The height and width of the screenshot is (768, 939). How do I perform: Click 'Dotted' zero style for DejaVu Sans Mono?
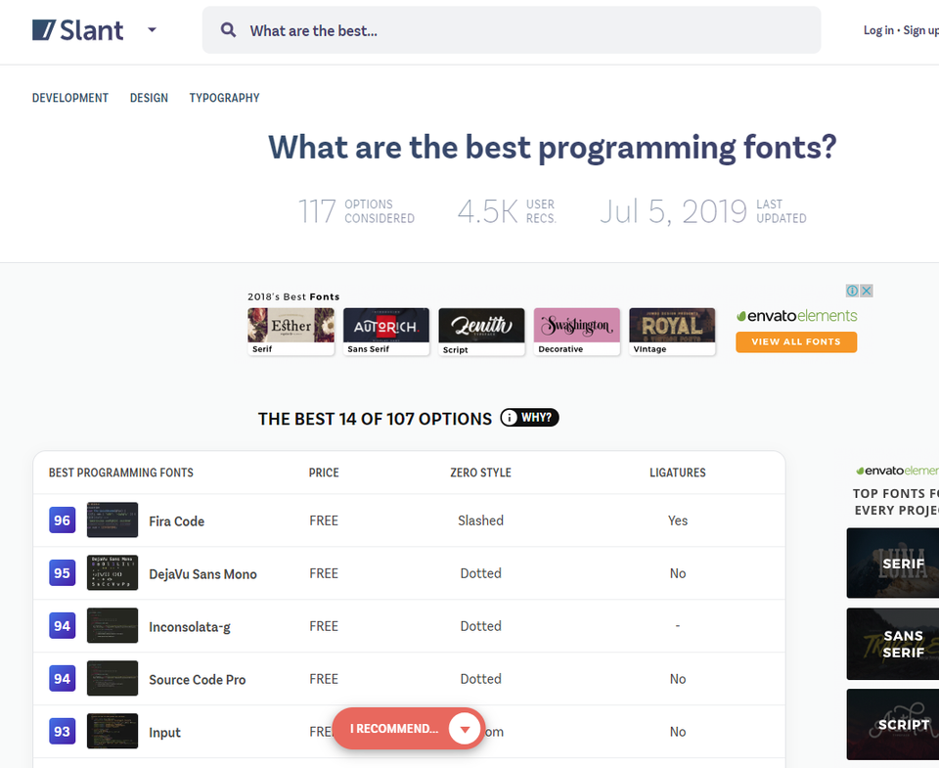[481, 572]
